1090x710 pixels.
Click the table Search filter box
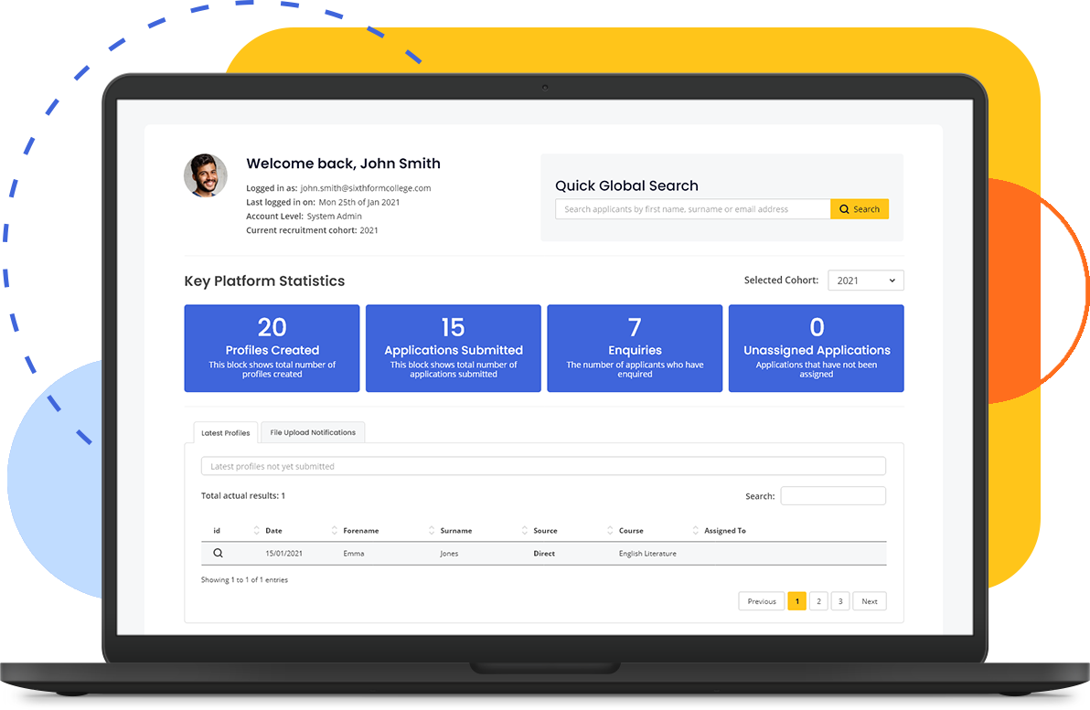point(832,496)
